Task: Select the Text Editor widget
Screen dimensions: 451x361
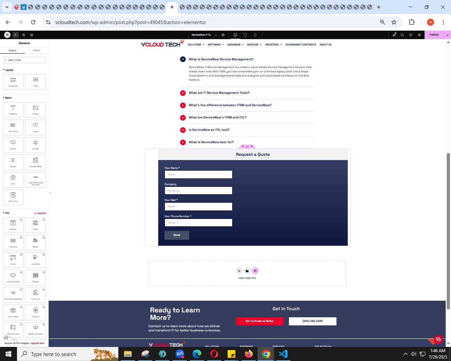Action: (x=13, y=127)
